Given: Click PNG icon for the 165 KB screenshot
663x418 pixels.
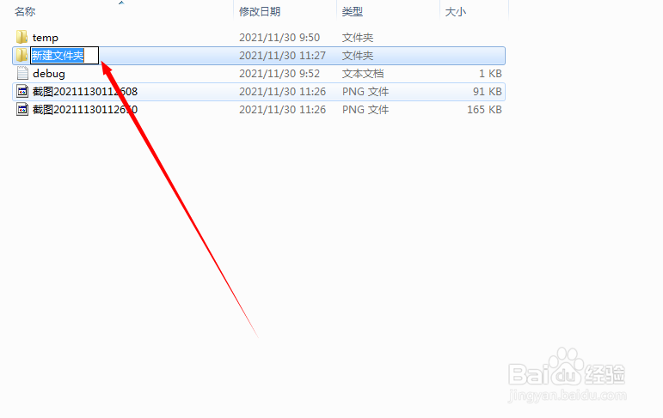Looking at the screenshot, I should [x=22, y=109].
